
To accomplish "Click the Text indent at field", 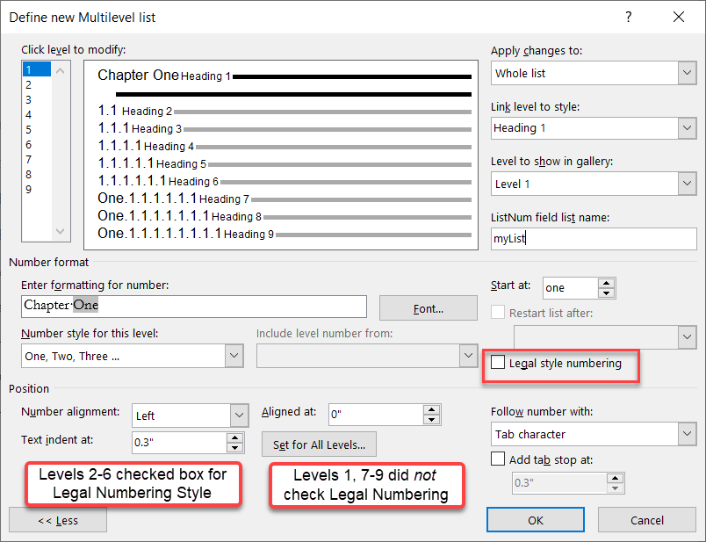I will tap(179, 443).
